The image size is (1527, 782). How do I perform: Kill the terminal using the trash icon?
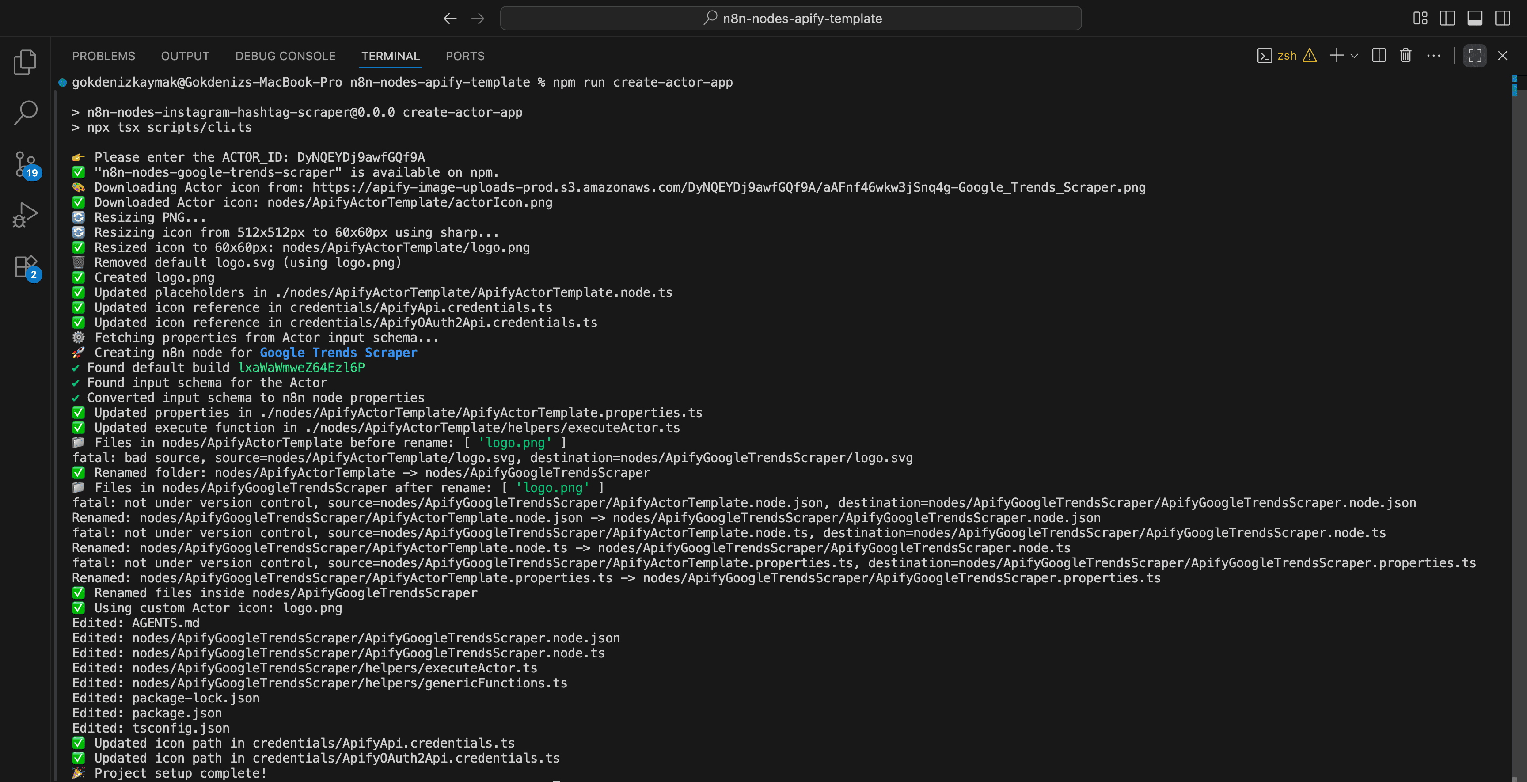1405,56
